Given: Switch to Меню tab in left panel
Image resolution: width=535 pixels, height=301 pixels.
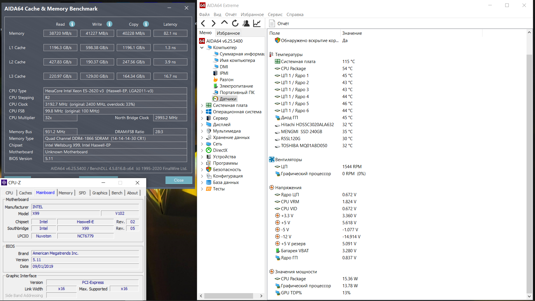Looking at the screenshot, I should coord(205,33).
